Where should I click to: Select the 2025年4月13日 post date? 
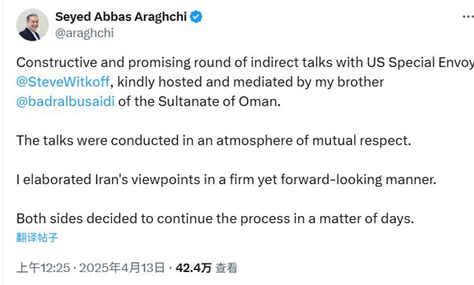[122, 268]
